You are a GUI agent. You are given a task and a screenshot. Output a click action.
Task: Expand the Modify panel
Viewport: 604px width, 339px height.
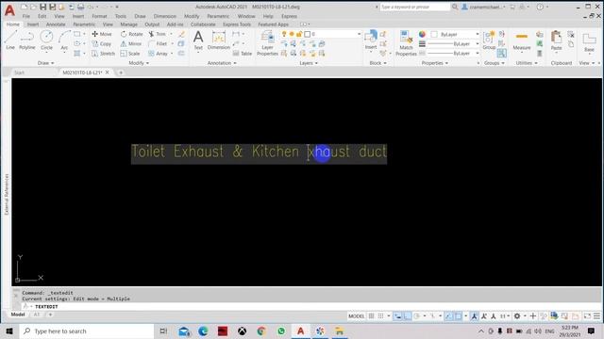point(139,63)
